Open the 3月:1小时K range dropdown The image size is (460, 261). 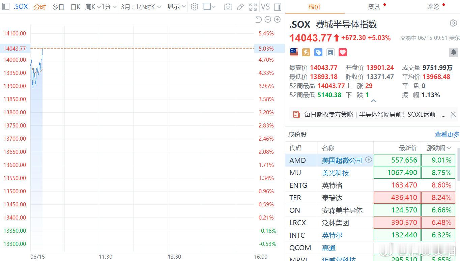141,7
